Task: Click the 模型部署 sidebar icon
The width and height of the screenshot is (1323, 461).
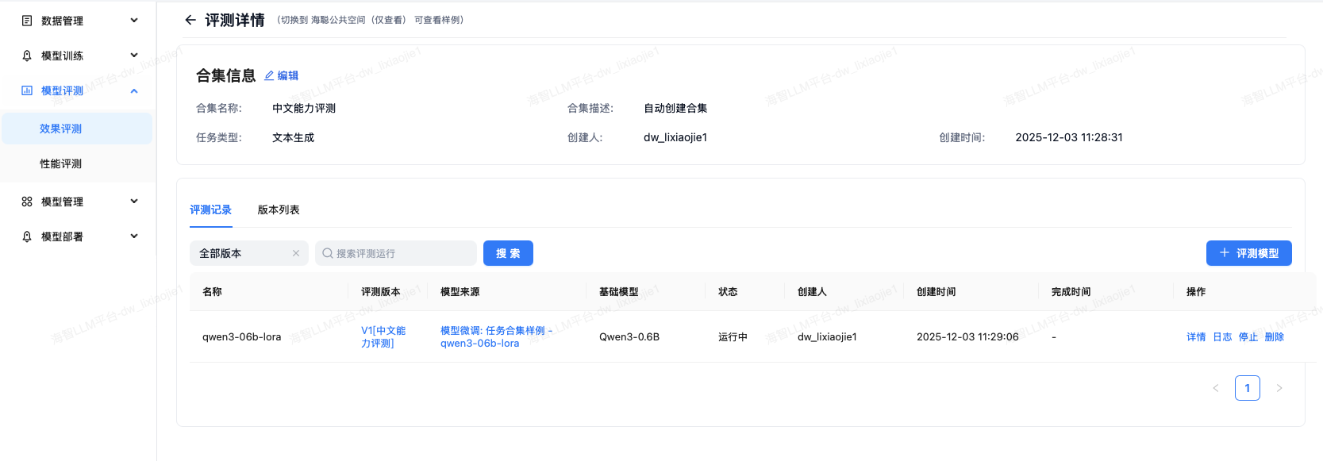Action: click(27, 236)
